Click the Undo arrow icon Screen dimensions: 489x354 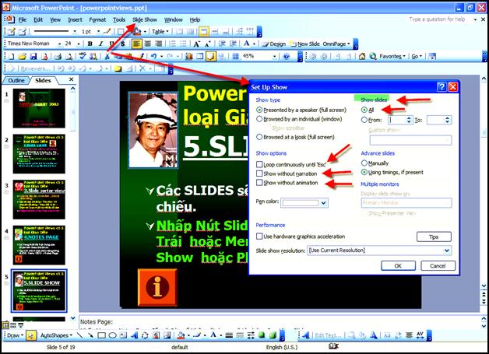153,56
